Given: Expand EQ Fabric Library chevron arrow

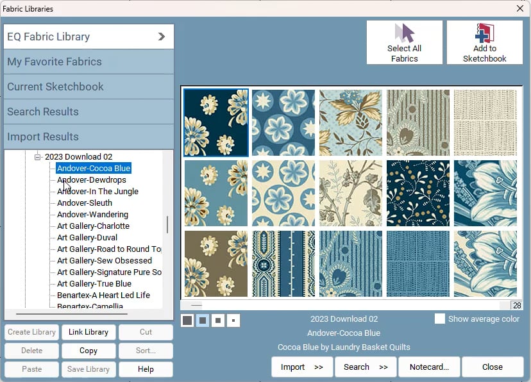Looking at the screenshot, I should click(x=162, y=37).
